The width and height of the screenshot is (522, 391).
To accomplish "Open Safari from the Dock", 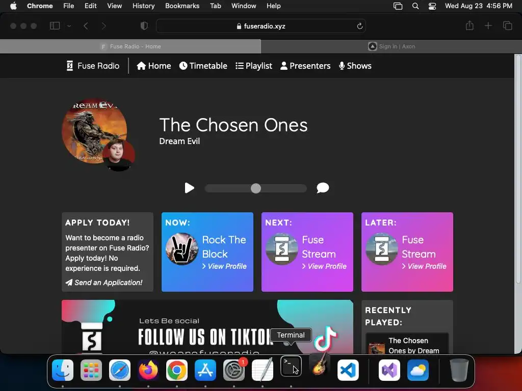I will pos(120,370).
